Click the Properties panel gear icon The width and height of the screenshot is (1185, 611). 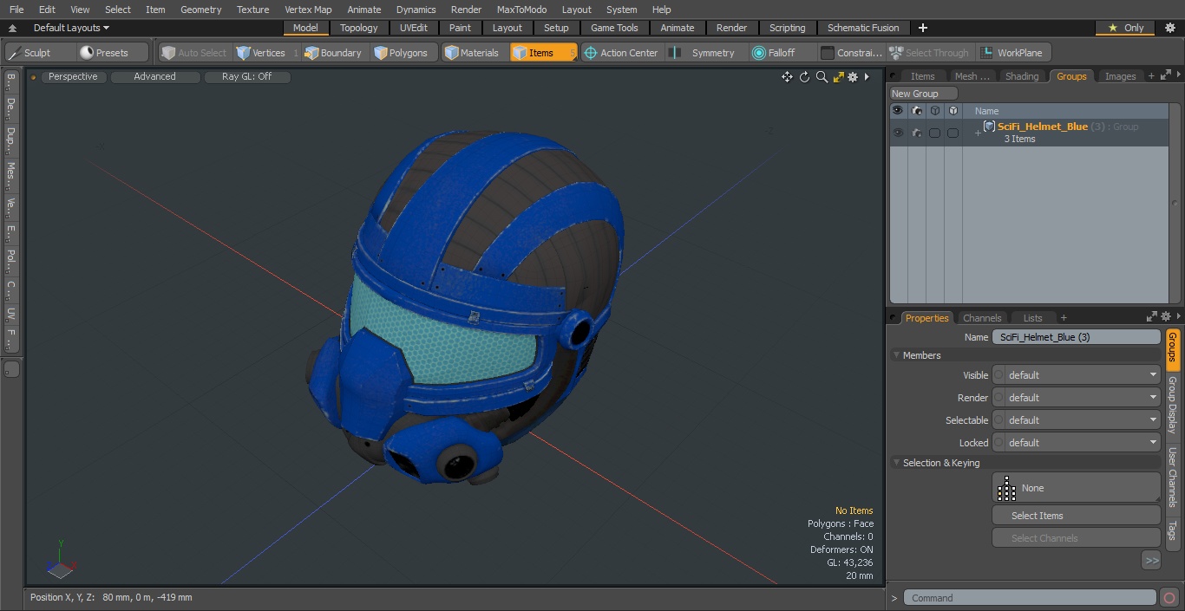click(x=1166, y=317)
